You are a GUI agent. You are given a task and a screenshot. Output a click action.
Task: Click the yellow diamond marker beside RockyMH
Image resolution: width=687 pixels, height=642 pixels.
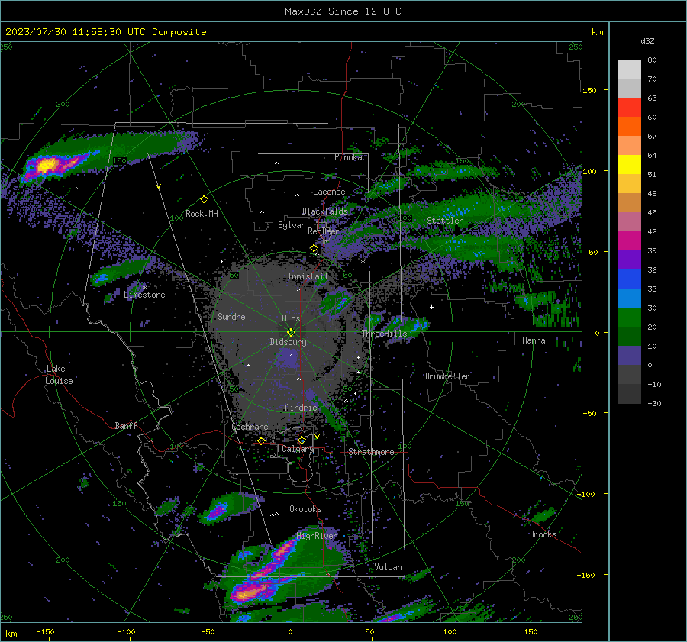[x=204, y=199]
